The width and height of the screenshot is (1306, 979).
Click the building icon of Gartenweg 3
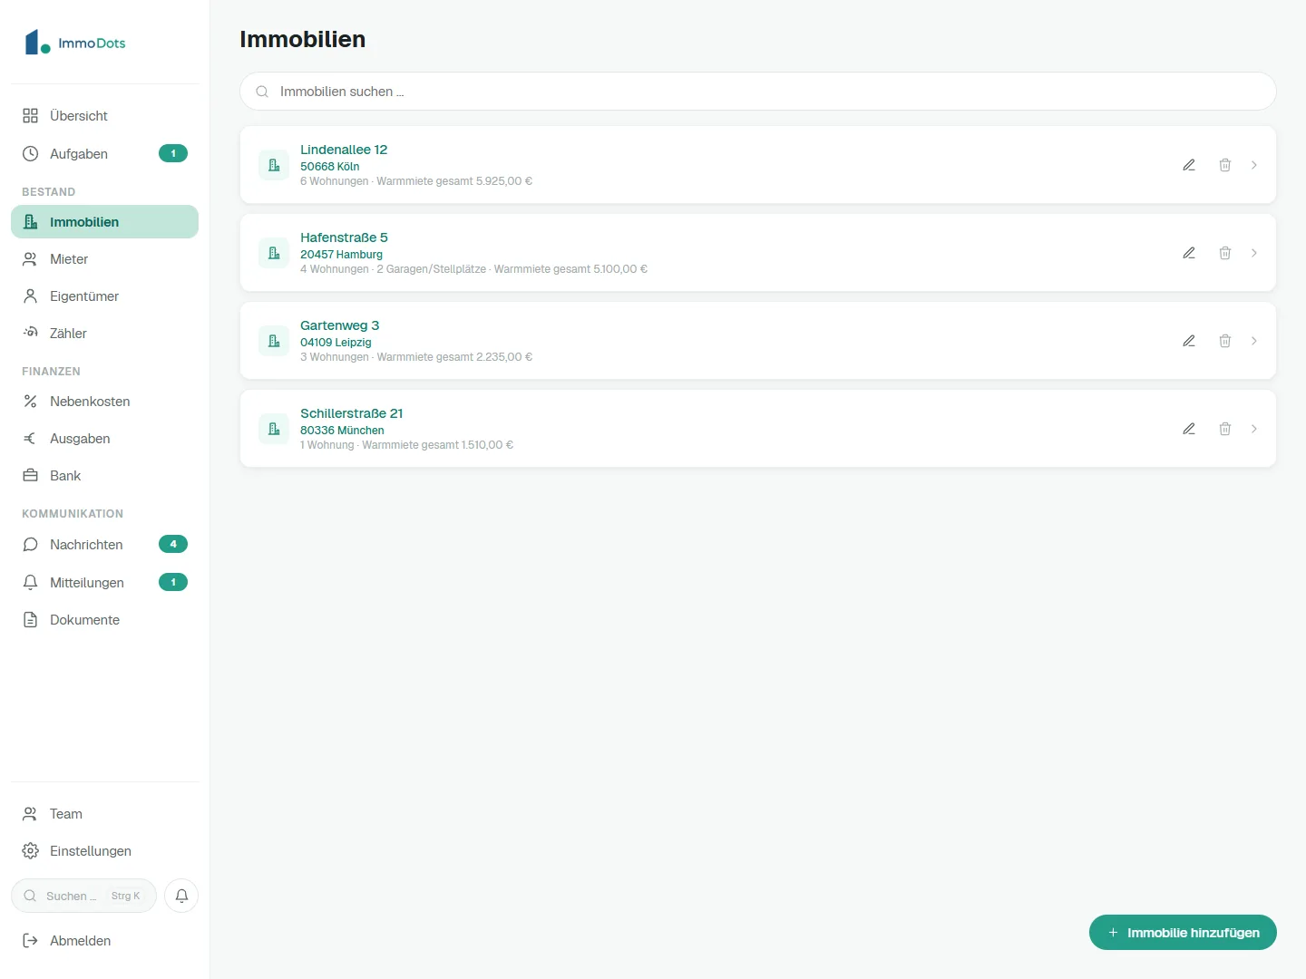[x=274, y=341]
